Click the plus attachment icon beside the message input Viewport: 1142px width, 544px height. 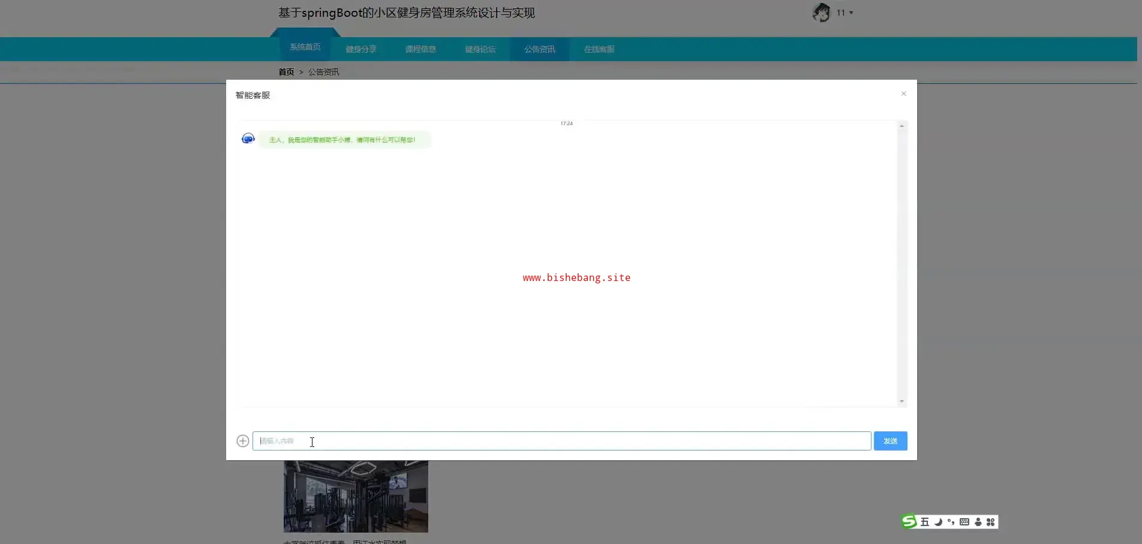[x=242, y=441]
